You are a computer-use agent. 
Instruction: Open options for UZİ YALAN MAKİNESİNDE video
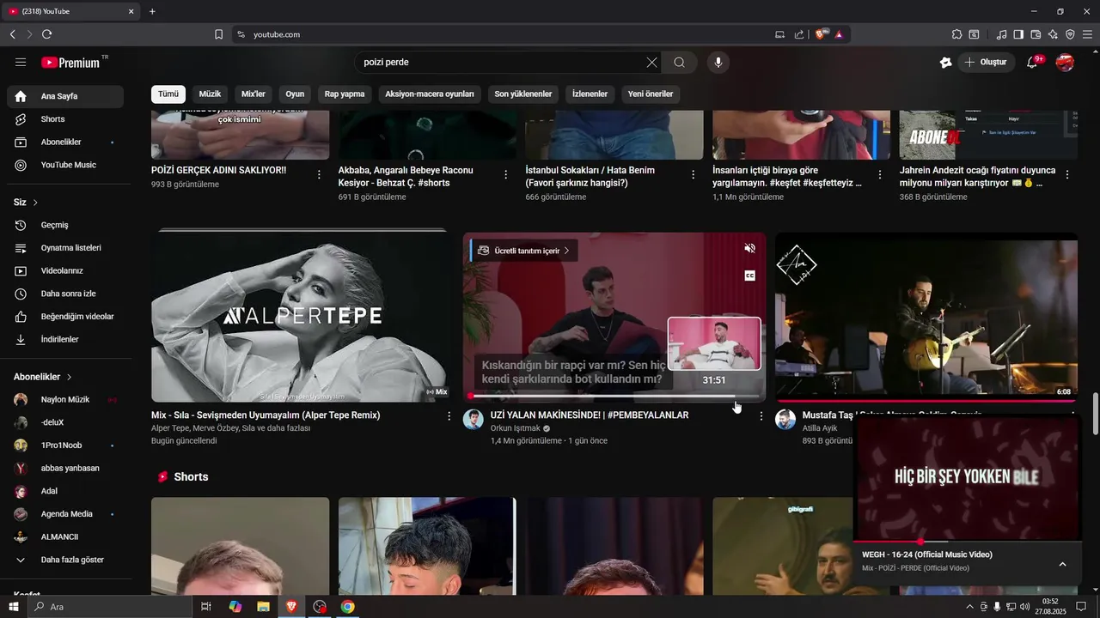pyautogui.click(x=761, y=415)
